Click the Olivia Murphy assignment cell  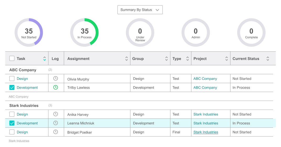pyautogui.click(x=97, y=79)
